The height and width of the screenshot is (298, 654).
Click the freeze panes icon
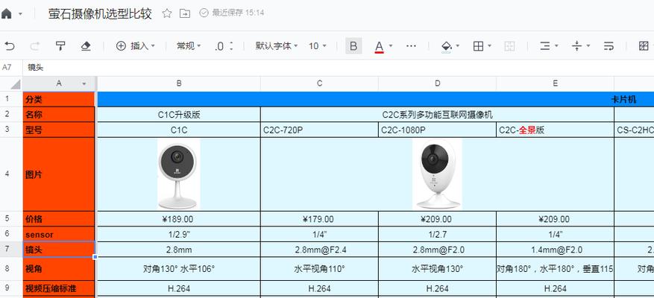pos(644,46)
